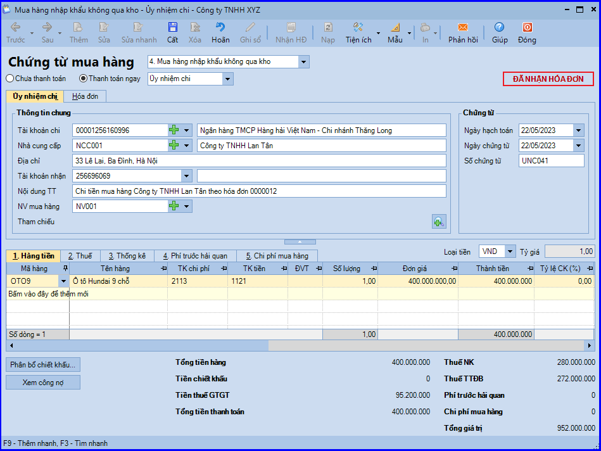
Task: Expand the OTO9 item code dropdown
Action: tap(63, 281)
